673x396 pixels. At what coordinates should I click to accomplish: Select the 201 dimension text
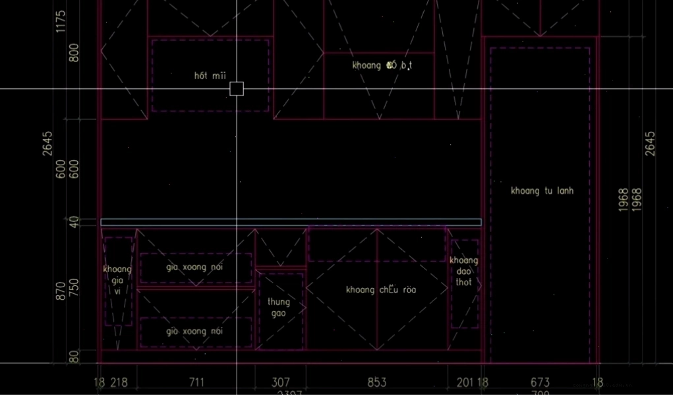tap(465, 382)
